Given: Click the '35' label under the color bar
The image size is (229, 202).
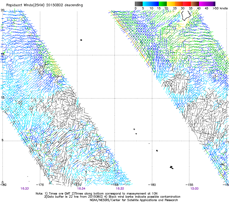Looking at the screenshot, I should pos(191,8).
